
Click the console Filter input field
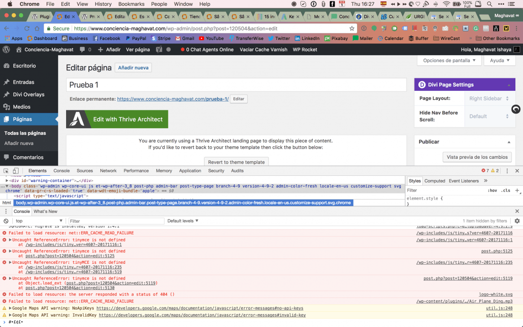coord(116,221)
